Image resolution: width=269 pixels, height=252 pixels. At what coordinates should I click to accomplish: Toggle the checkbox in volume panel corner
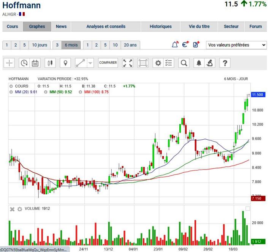coord(248,209)
